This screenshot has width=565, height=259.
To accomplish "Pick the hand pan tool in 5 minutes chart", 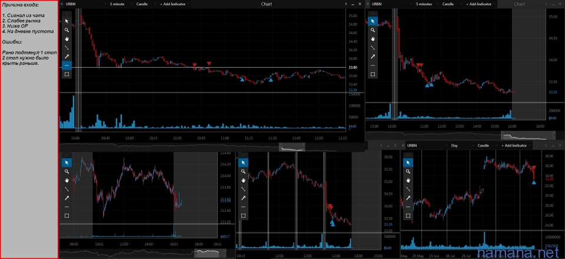I will coord(373,39).
